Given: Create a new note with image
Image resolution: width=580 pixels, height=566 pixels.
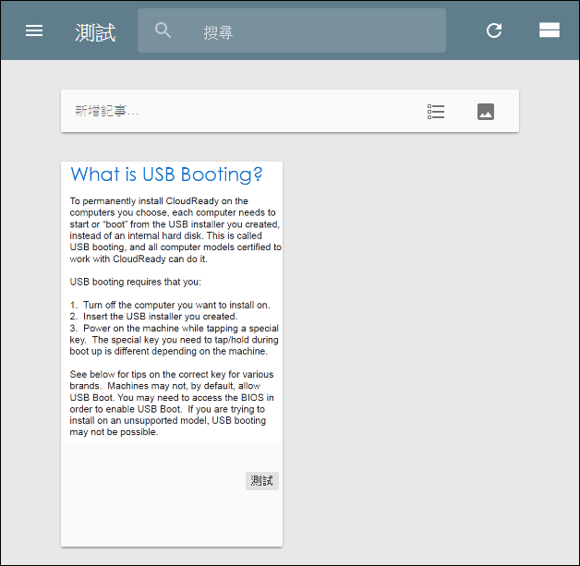Looking at the screenshot, I should pos(486,112).
